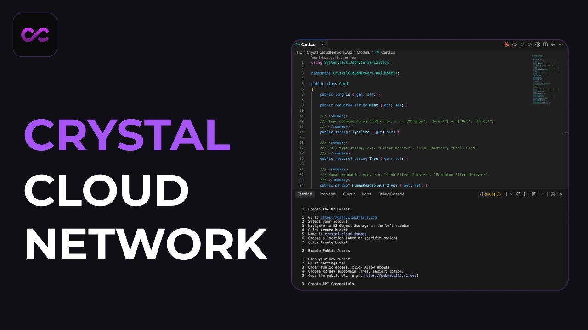Close the Card.cs editor tab

click(x=323, y=44)
